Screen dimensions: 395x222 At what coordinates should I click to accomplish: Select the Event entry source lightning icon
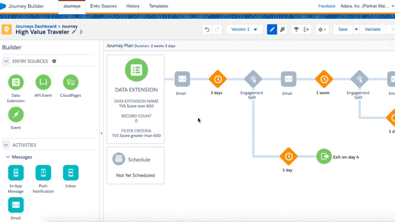click(16, 114)
